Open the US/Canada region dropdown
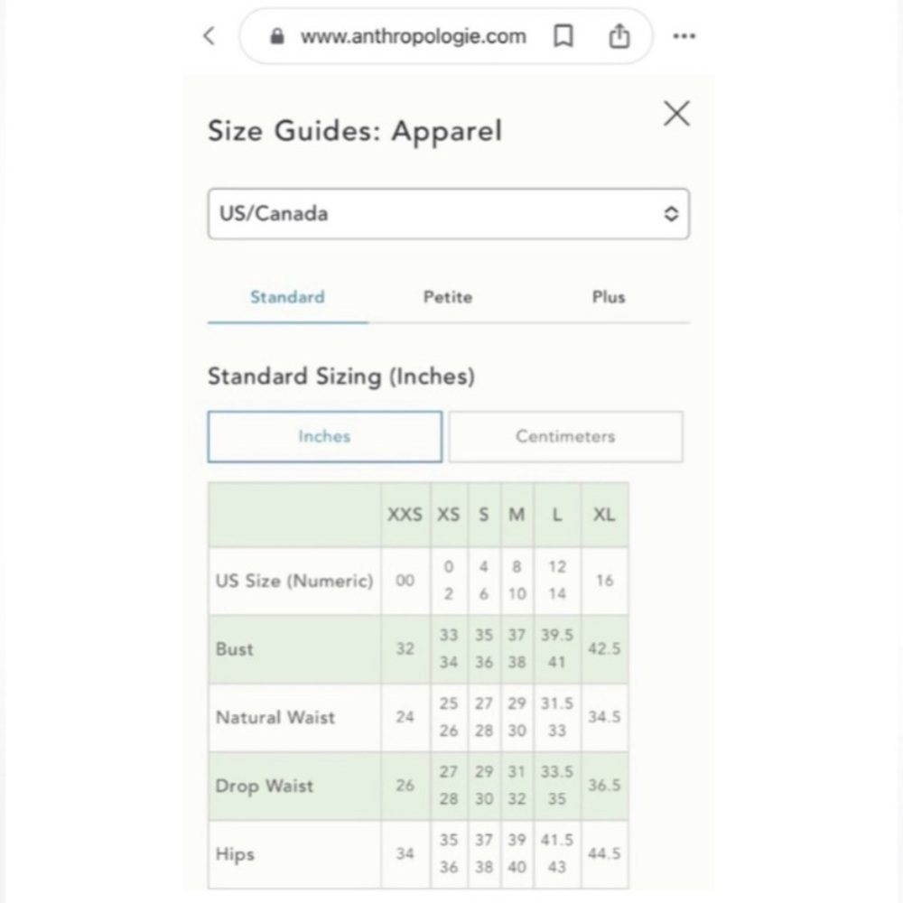903x903 pixels. point(448,214)
